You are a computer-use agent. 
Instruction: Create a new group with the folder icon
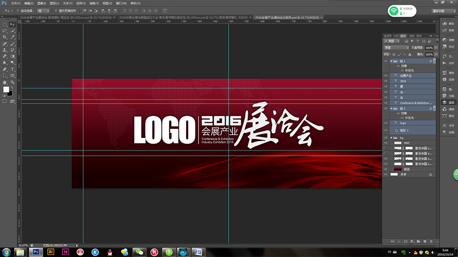[418, 241]
